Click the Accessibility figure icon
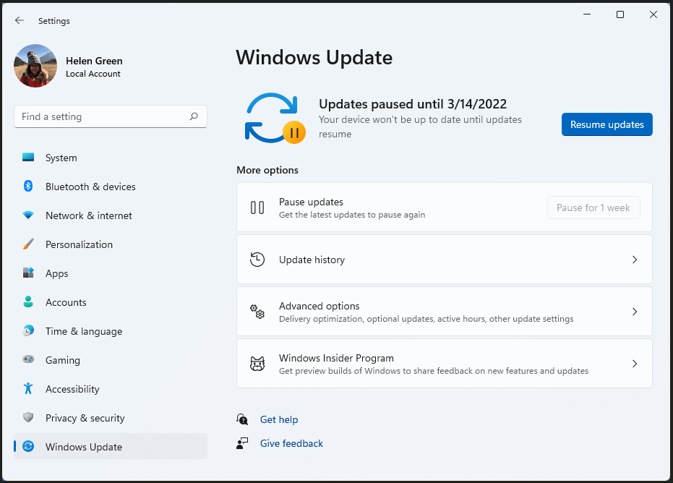673x483 pixels. [28, 388]
